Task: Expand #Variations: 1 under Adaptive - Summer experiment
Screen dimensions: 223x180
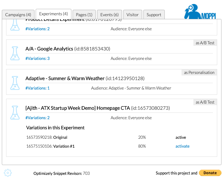Action: point(38,88)
